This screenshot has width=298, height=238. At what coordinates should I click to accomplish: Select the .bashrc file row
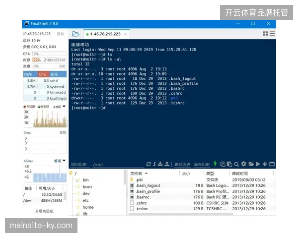pyautogui.click(x=202, y=197)
